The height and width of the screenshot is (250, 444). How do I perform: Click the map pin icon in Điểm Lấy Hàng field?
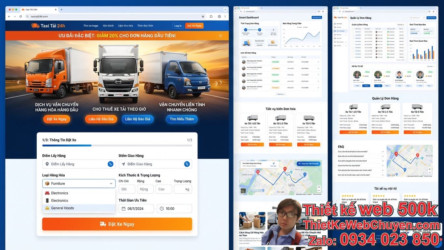[47, 164]
